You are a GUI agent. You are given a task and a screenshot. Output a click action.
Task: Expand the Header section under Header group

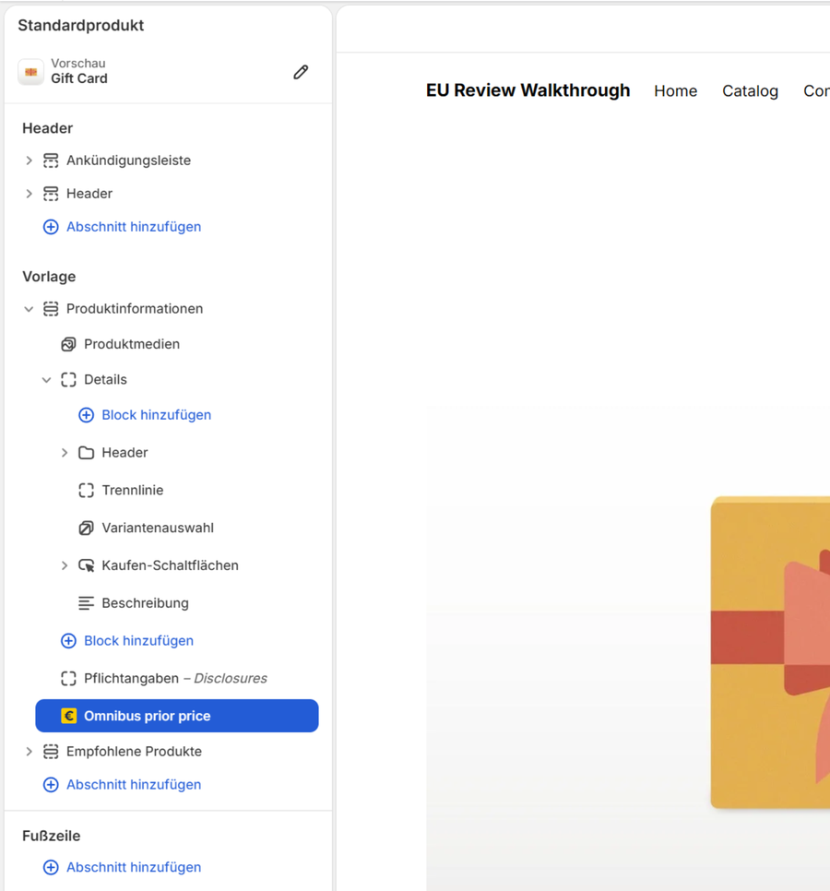(x=29, y=194)
